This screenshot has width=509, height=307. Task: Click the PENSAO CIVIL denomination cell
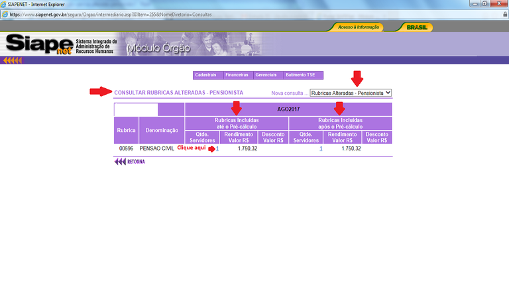(157, 149)
